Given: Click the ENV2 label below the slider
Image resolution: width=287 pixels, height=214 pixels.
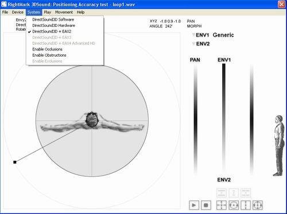Looking at the screenshot, I should [224, 180].
